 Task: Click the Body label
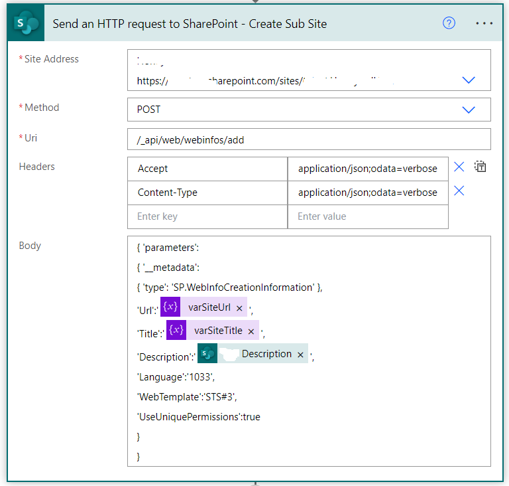pyautogui.click(x=30, y=246)
